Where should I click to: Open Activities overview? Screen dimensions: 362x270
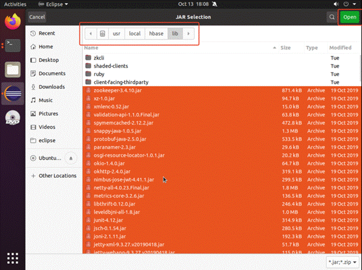[15, 4]
